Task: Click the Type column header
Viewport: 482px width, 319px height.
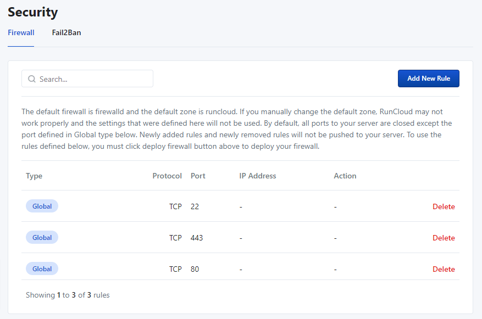Action: click(34, 176)
